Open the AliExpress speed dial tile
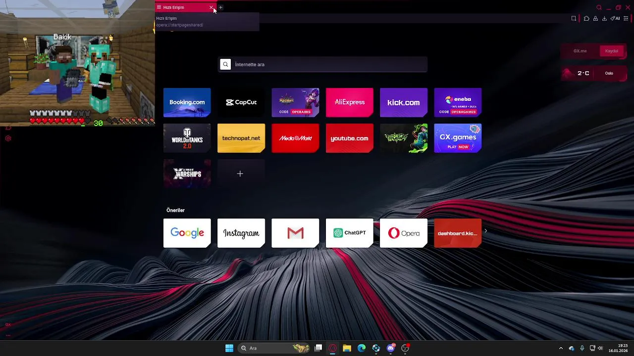Viewport: 634px width, 356px height. tap(350, 102)
